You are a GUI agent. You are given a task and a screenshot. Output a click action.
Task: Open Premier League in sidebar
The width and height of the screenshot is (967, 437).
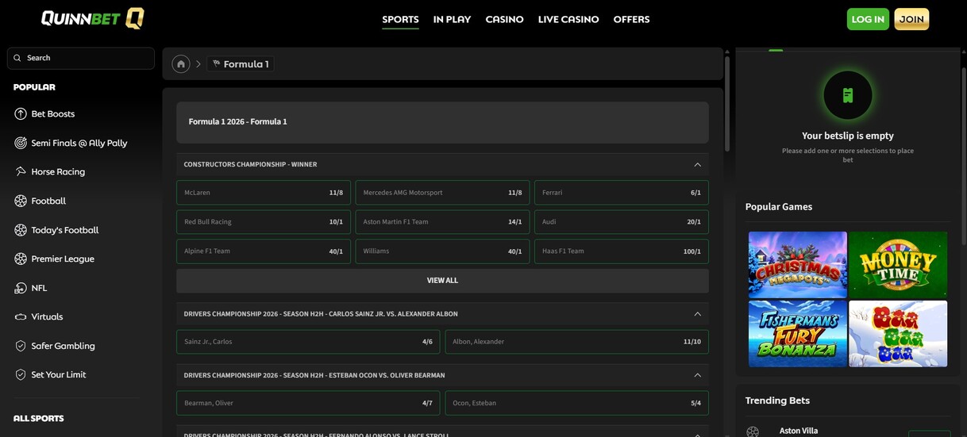click(63, 259)
